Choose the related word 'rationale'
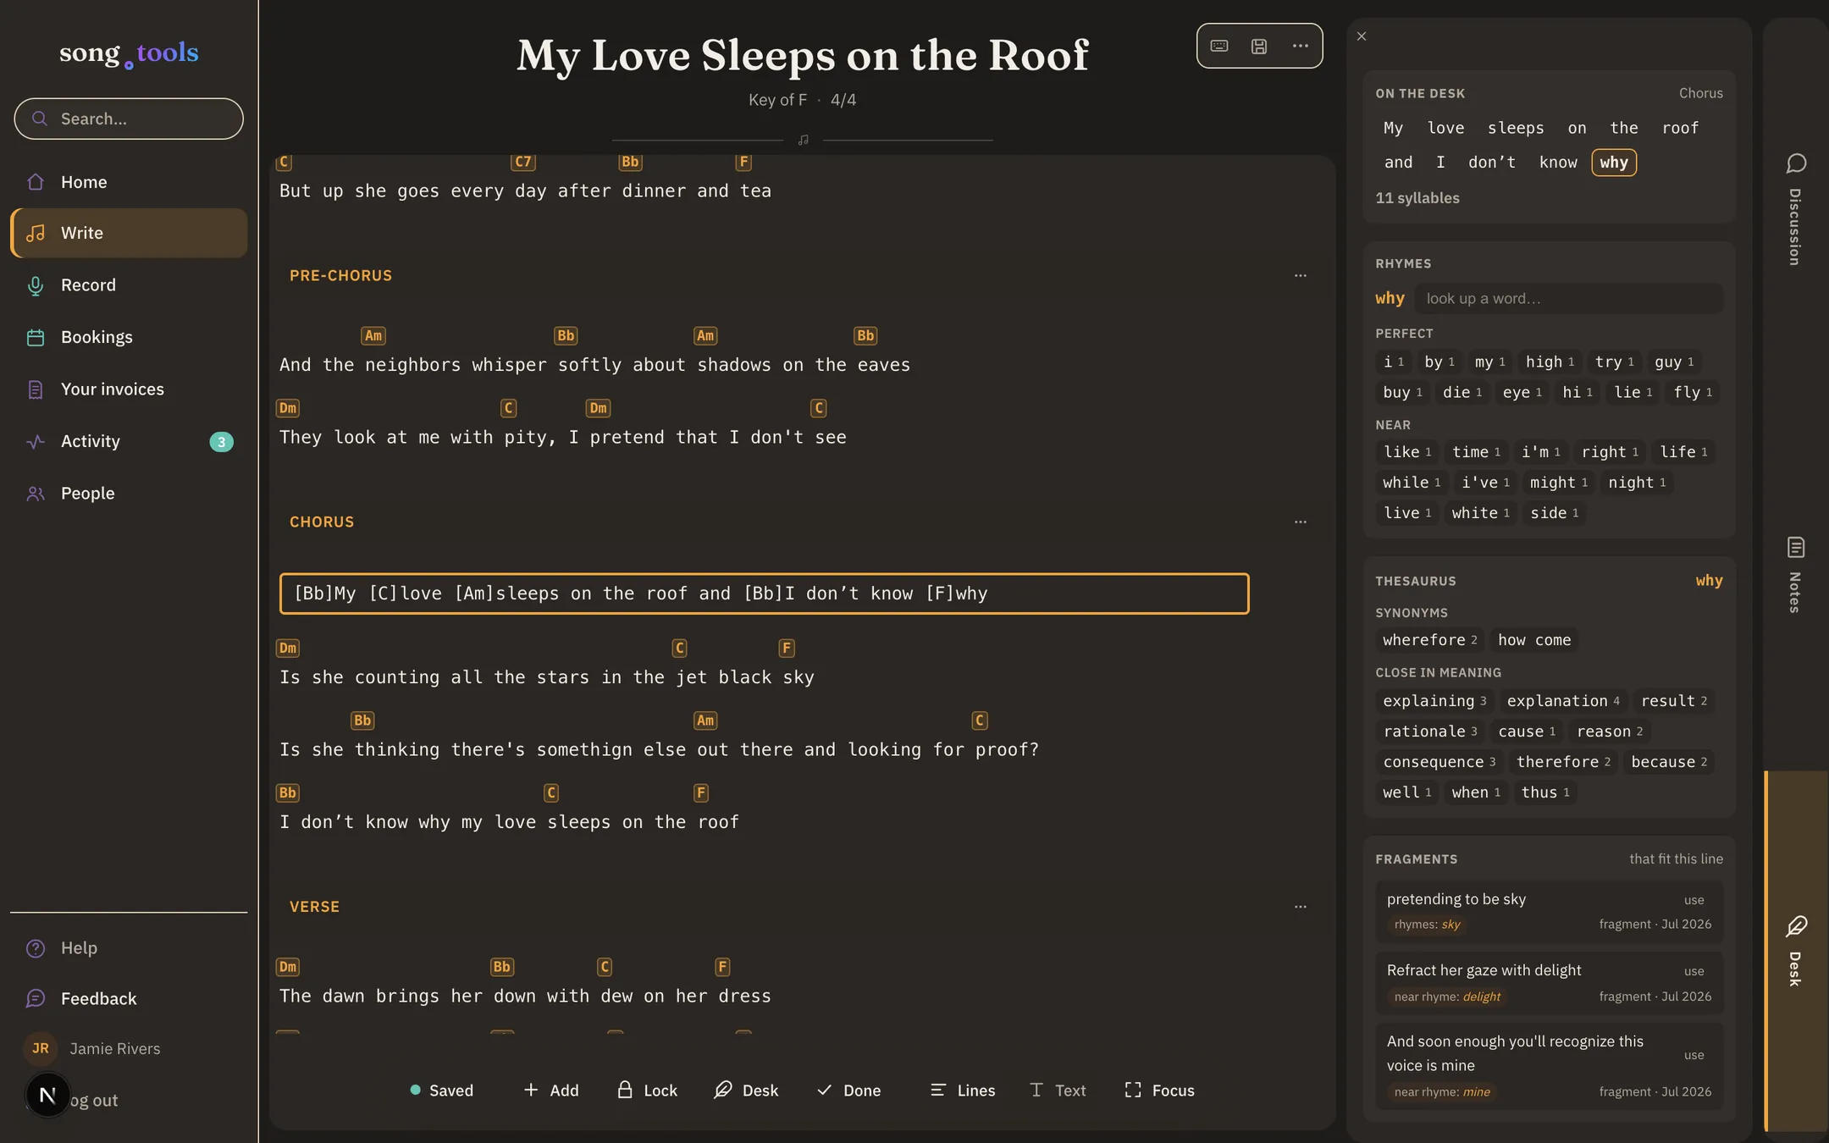 coord(1430,732)
